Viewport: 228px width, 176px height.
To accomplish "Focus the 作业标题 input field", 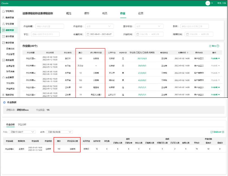I will click(50, 26).
